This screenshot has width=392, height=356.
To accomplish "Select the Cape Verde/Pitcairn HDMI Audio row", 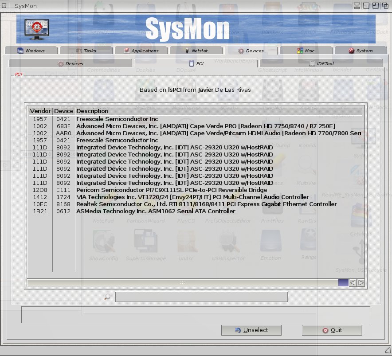I will (x=196, y=133).
